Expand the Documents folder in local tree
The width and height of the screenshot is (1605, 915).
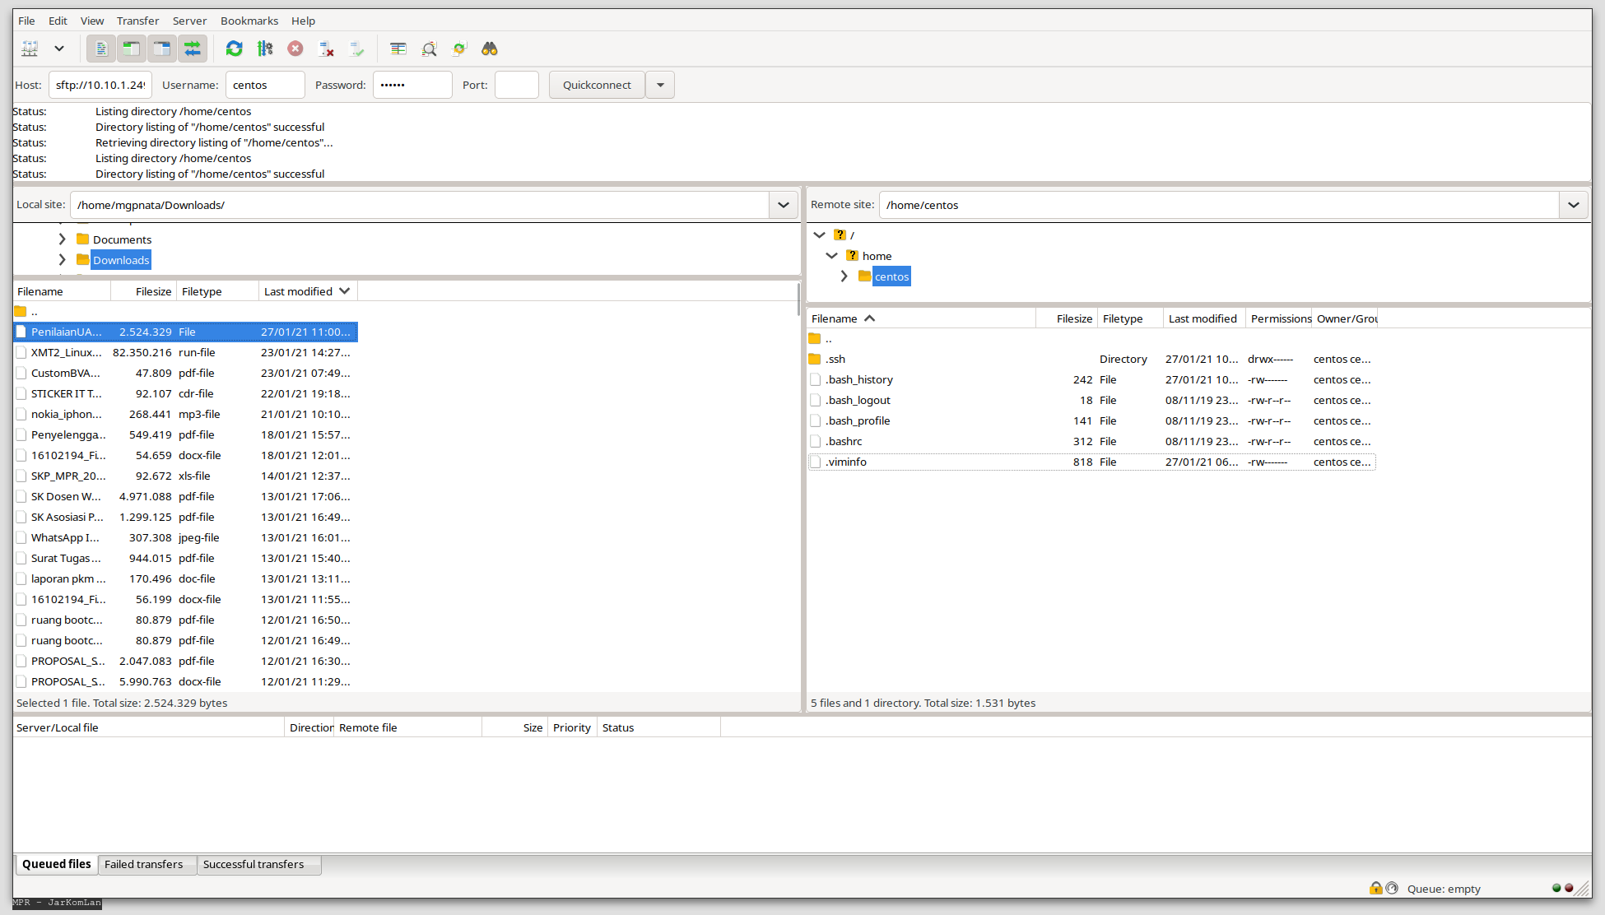tap(62, 239)
